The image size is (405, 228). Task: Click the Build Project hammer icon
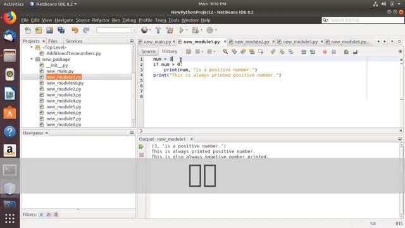(158, 30)
